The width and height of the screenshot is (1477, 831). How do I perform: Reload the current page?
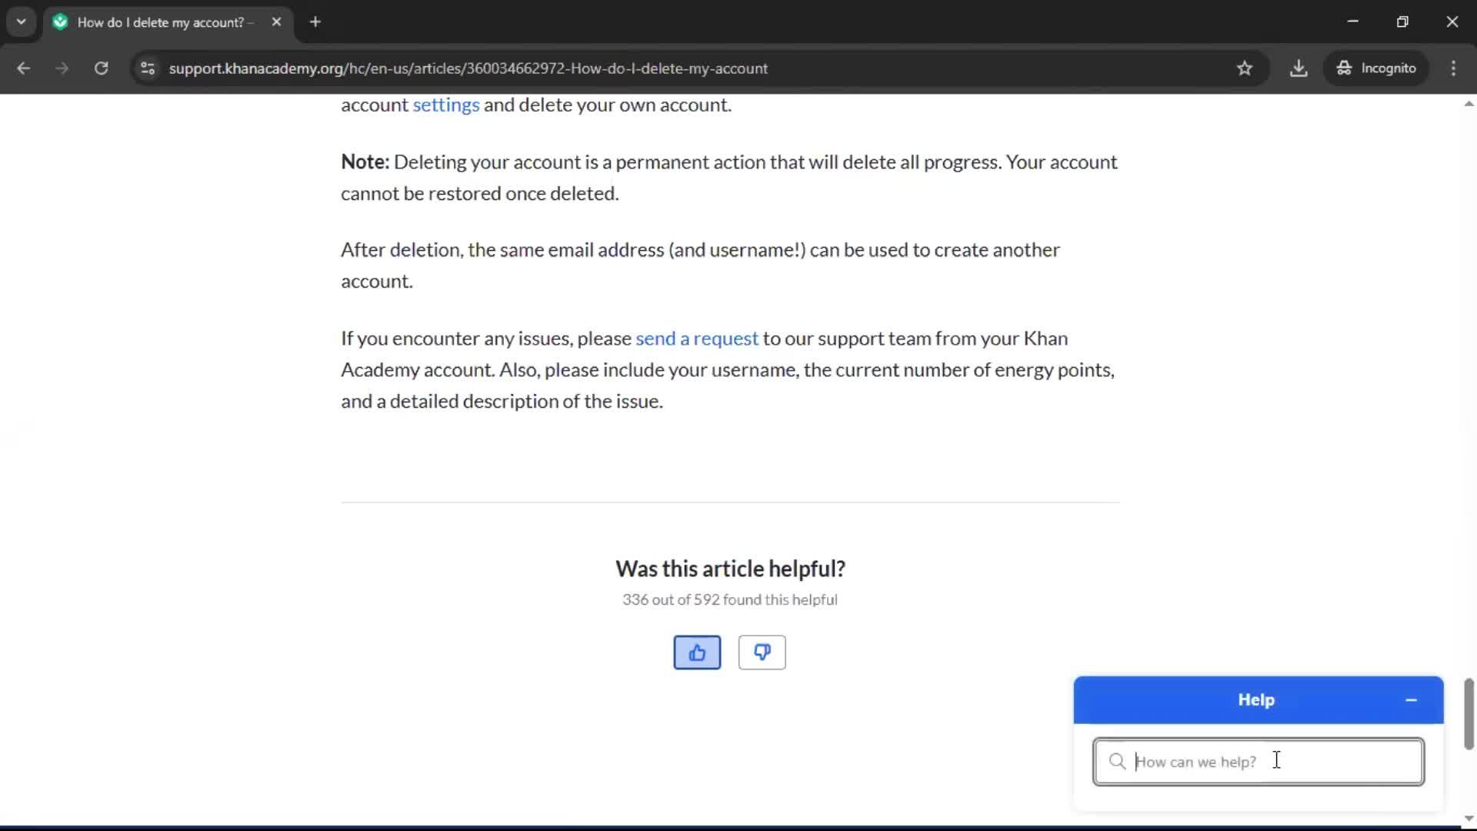pyautogui.click(x=101, y=68)
